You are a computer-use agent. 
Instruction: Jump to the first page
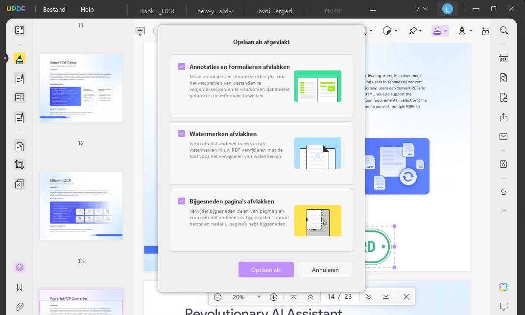tap(293, 297)
